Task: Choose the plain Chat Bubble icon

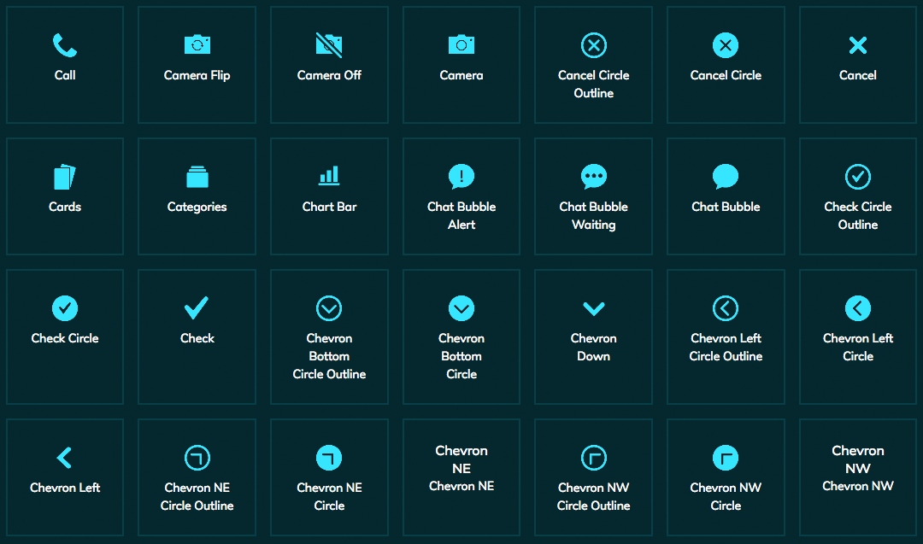Action: point(726,177)
